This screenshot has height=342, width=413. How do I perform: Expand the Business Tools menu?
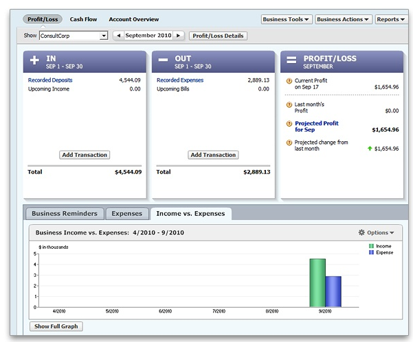[287, 19]
